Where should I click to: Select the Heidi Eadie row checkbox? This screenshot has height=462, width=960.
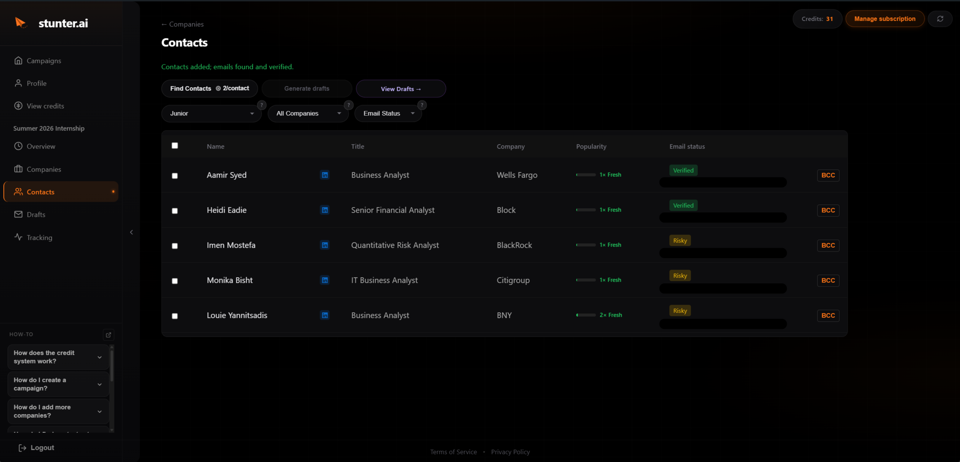(x=175, y=211)
